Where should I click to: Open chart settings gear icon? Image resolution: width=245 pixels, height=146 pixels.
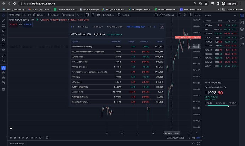coord(180,15)
